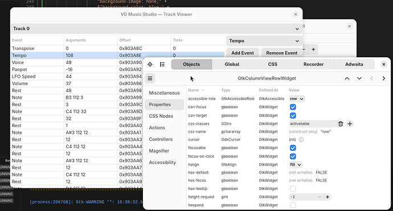This screenshot has width=393, height=211.
Task: Click the Value column header in inspector
Action: click(x=294, y=90)
